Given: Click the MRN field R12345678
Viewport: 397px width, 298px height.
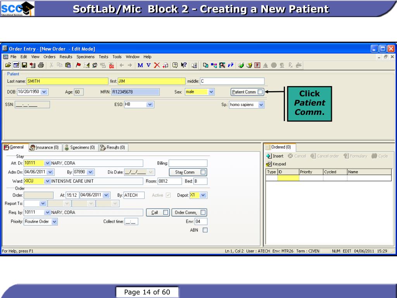Looking at the screenshot, I should [135, 92].
